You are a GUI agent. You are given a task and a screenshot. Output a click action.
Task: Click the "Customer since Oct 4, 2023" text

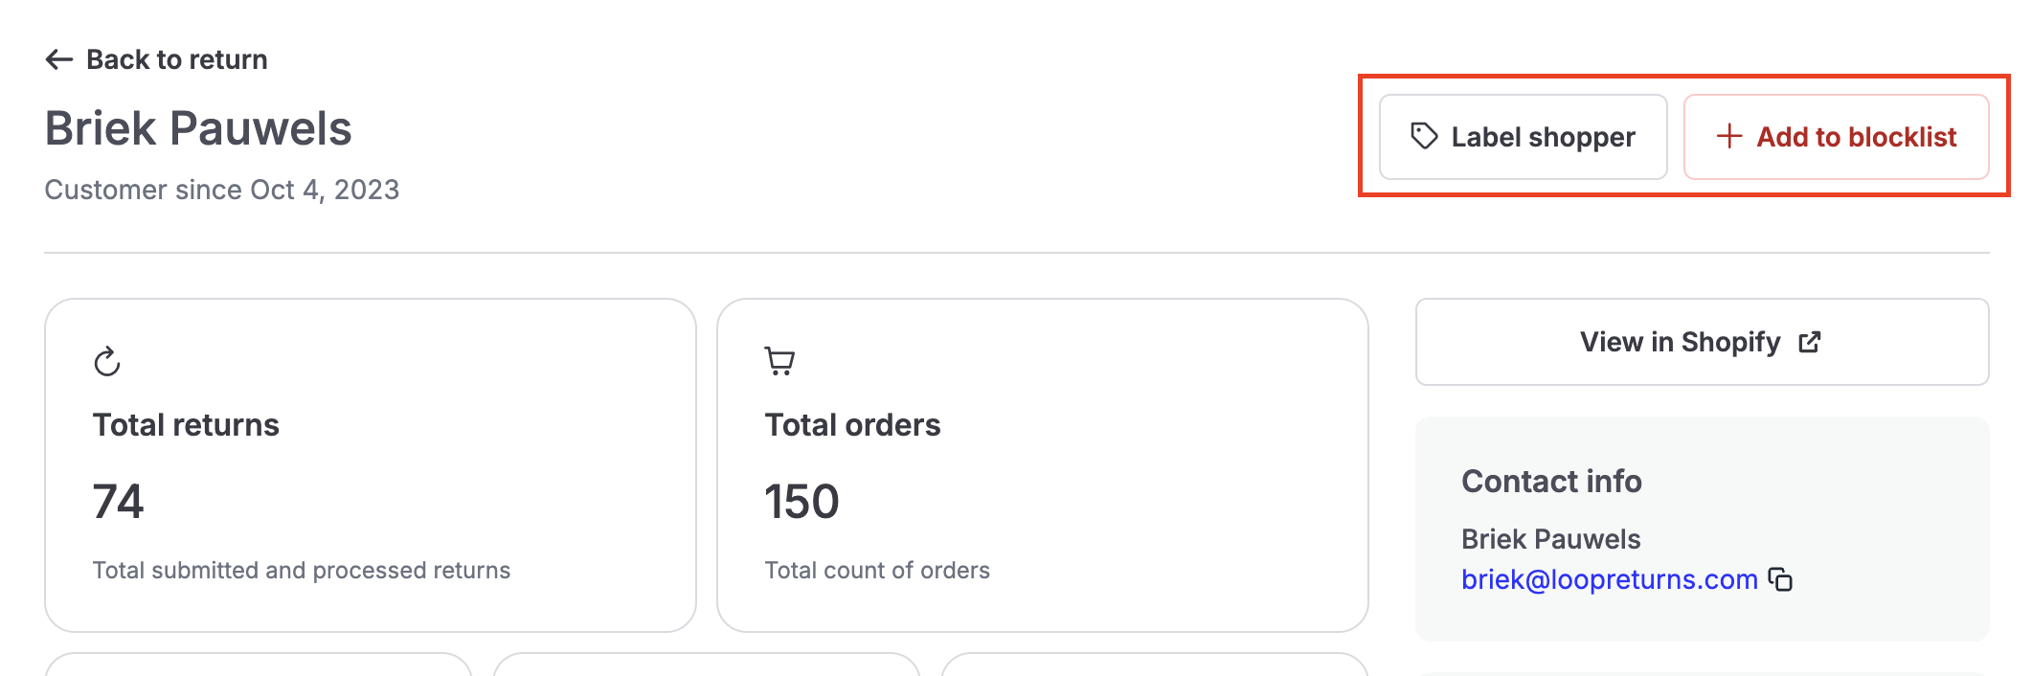[x=222, y=190]
